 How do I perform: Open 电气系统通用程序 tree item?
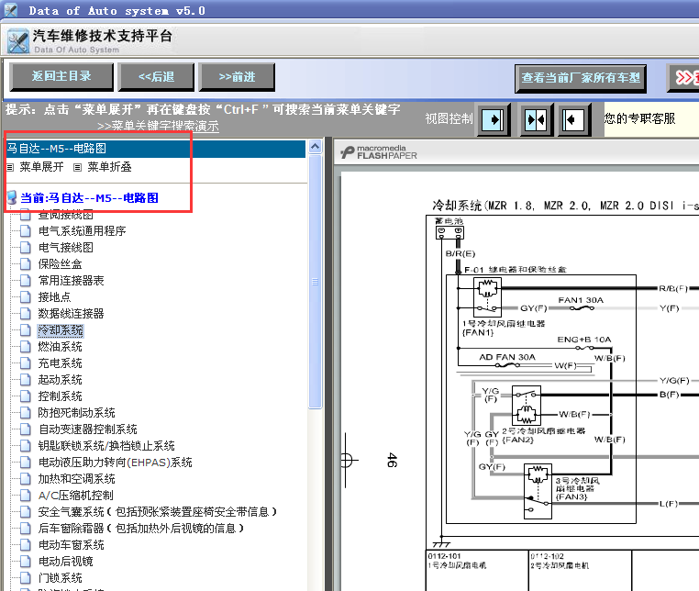tap(82, 231)
